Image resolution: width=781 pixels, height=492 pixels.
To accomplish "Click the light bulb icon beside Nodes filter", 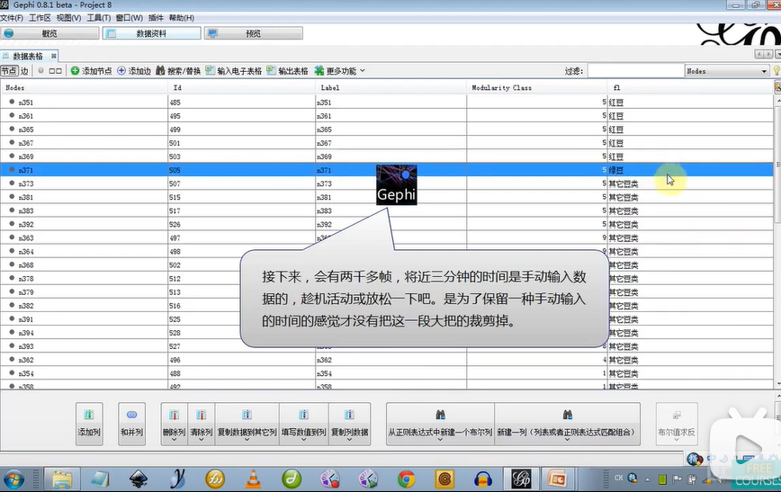I will [777, 71].
